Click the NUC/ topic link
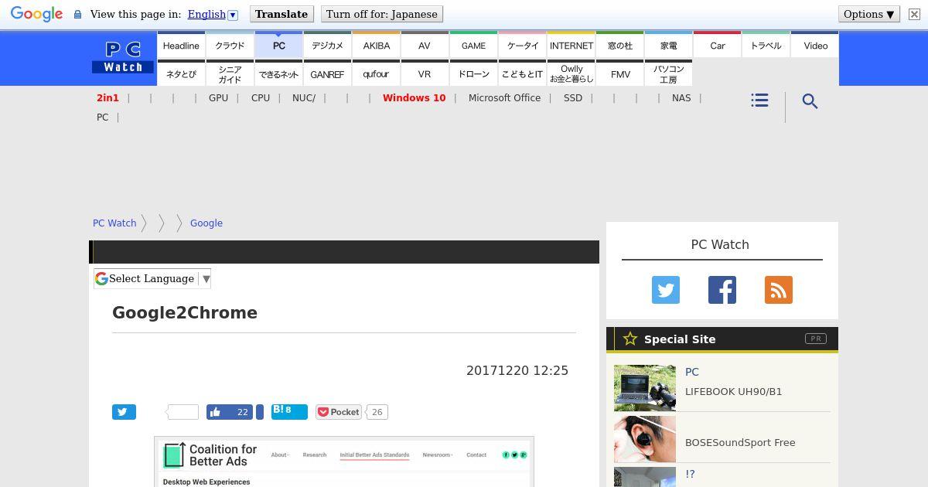 coord(304,97)
